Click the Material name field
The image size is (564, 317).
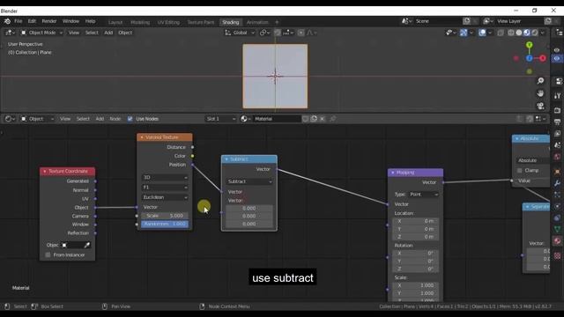click(x=276, y=119)
